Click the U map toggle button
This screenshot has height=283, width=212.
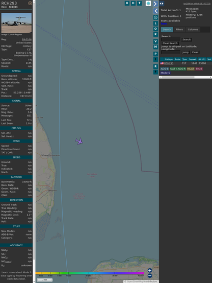[x=127, y=3]
